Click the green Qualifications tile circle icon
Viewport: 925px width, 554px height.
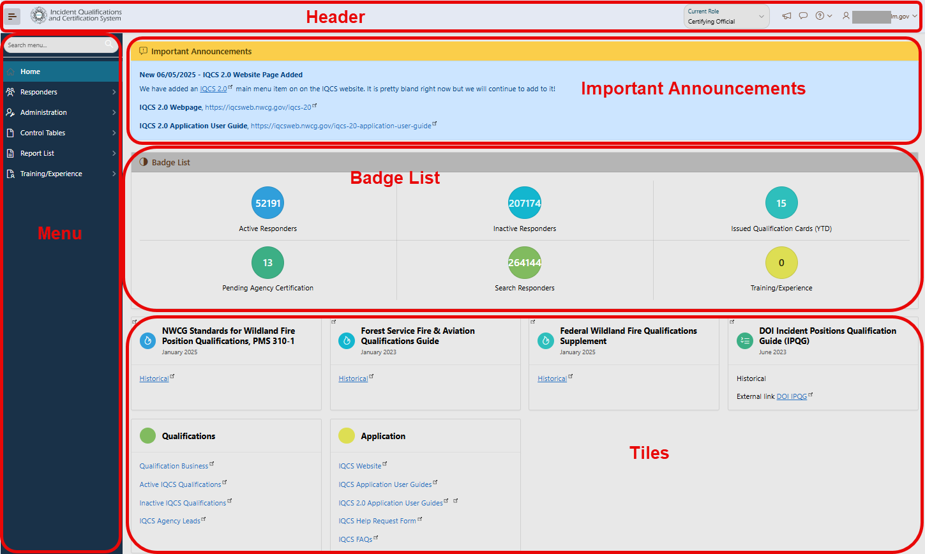(x=147, y=436)
